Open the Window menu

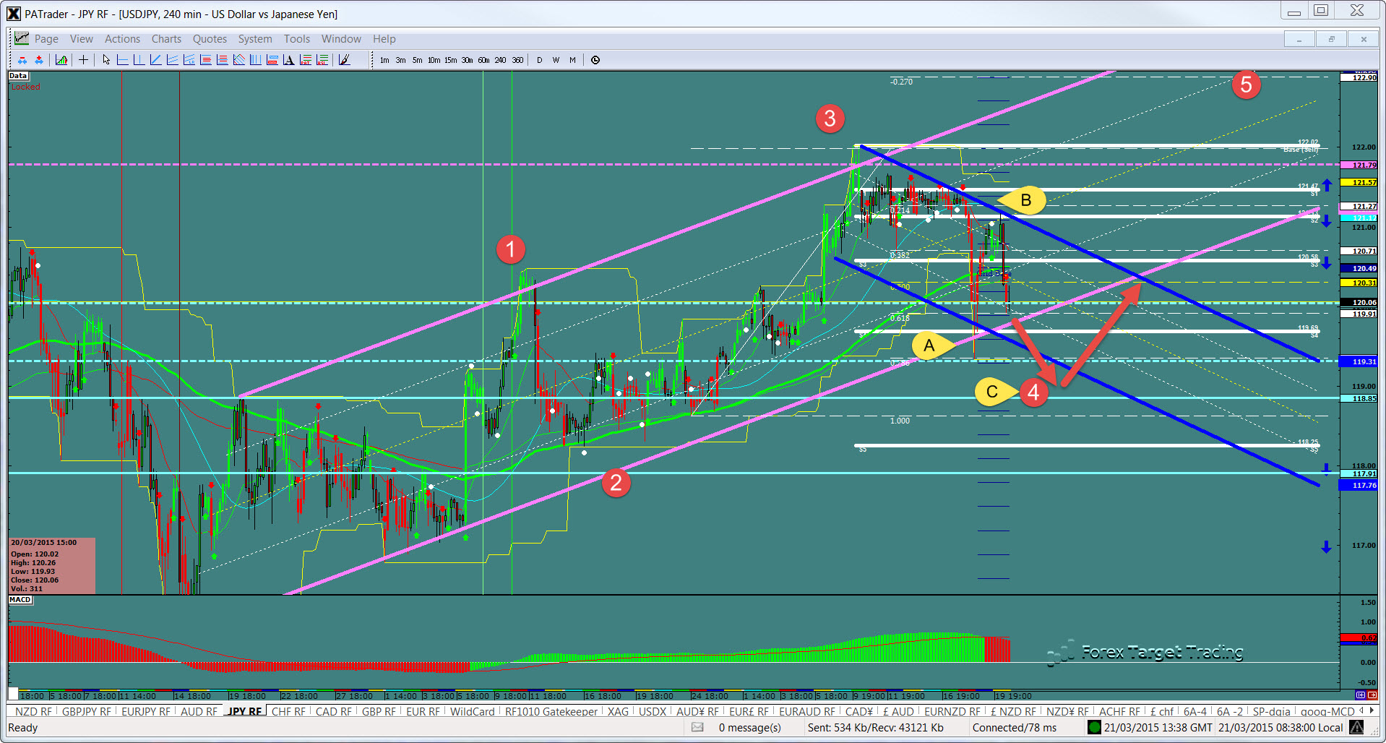[341, 39]
